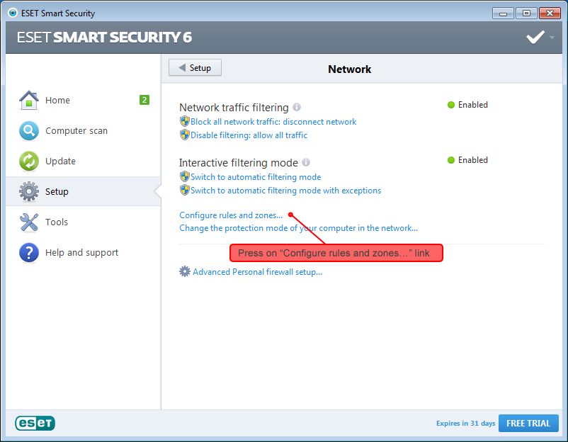Switch to automatic filtering mode
Screen dimensions: 568x442
coord(256,176)
